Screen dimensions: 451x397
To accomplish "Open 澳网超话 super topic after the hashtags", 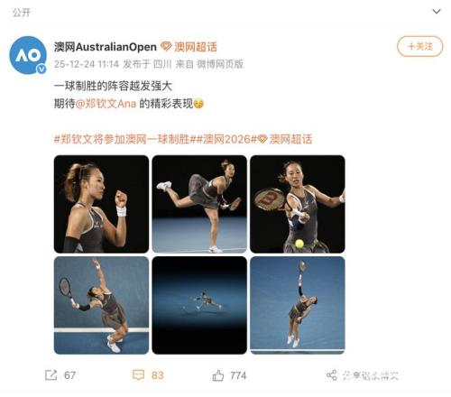I will (x=285, y=139).
